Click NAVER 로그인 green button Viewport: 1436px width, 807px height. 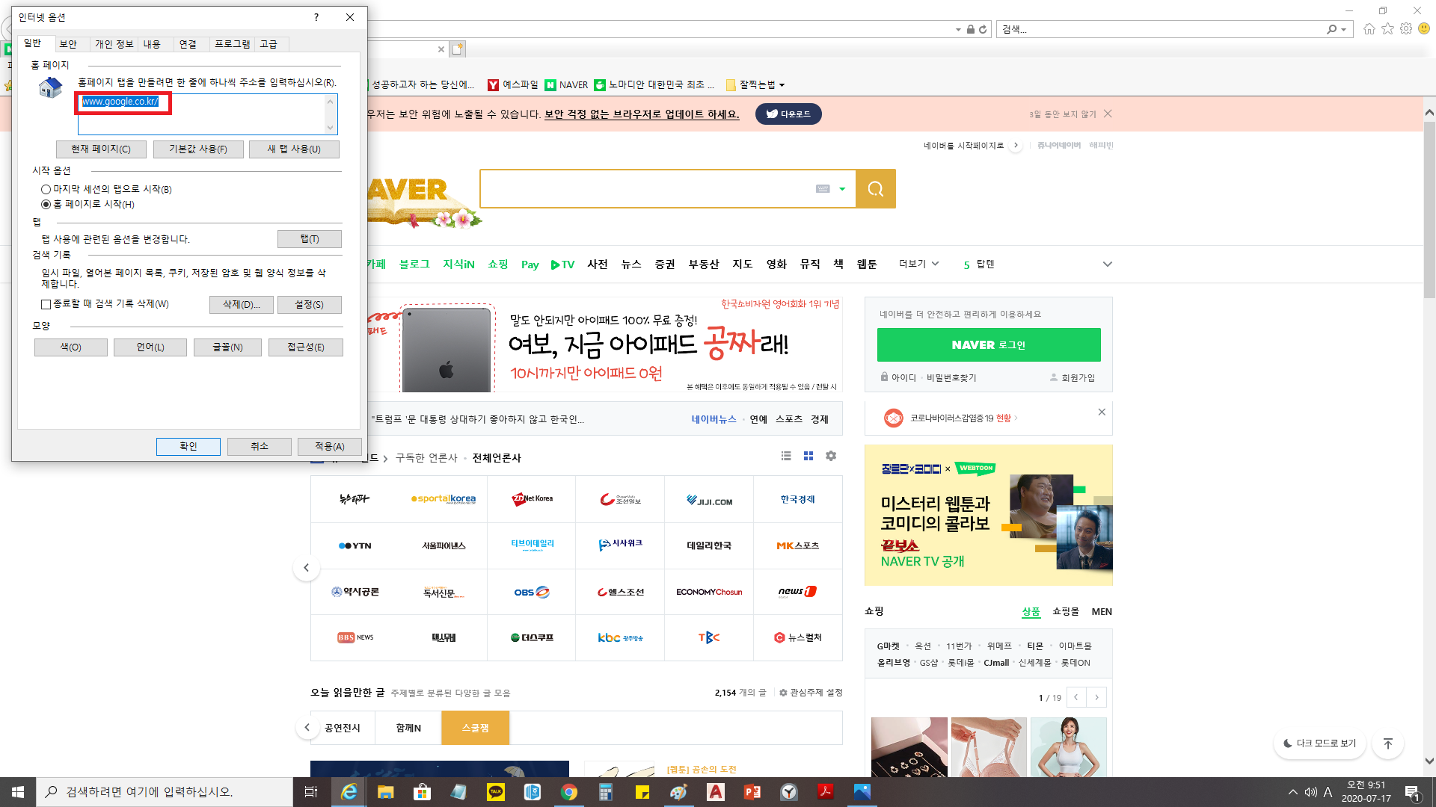click(x=989, y=344)
